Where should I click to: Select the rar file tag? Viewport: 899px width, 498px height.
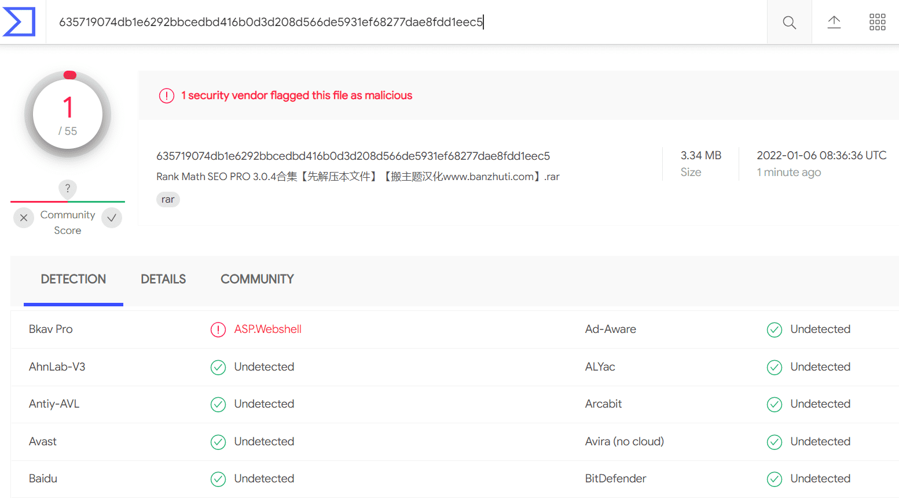pos(168,199)
